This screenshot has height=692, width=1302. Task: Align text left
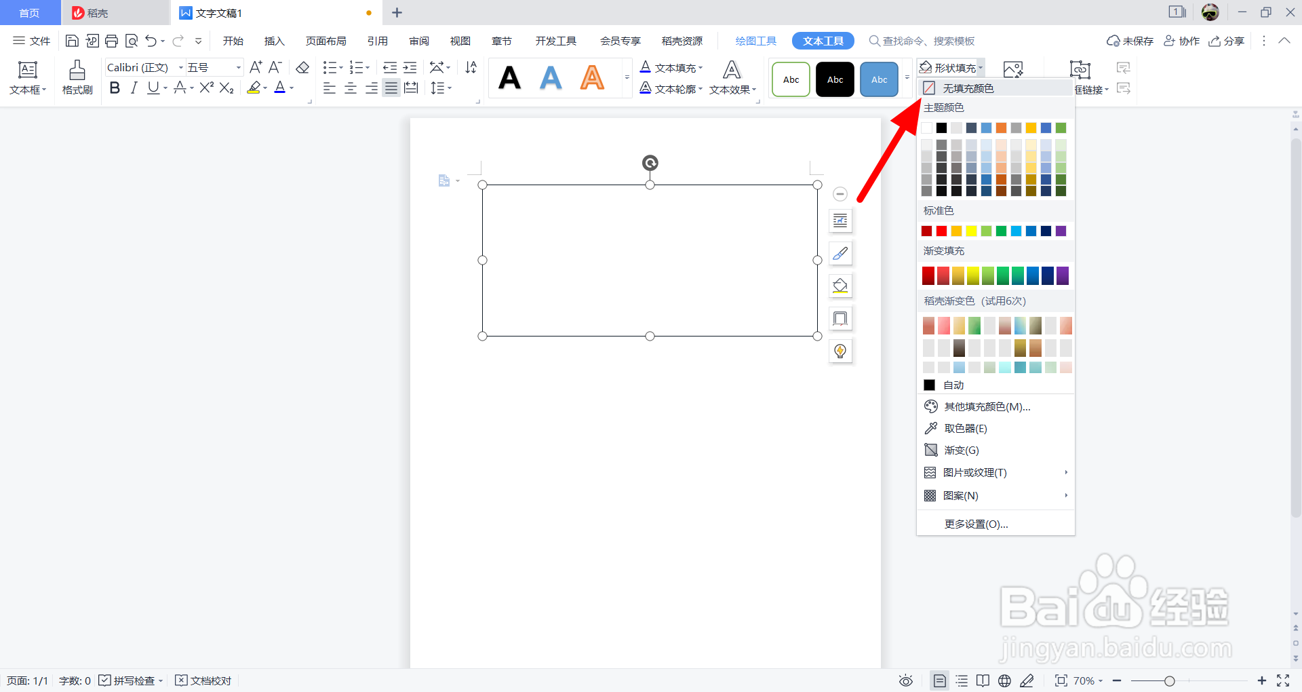(330, 88)
